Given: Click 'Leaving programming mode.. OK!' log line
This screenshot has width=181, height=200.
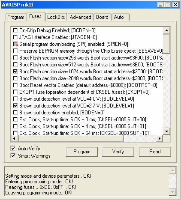Looking at the screenshot, I should coord(39,193).
